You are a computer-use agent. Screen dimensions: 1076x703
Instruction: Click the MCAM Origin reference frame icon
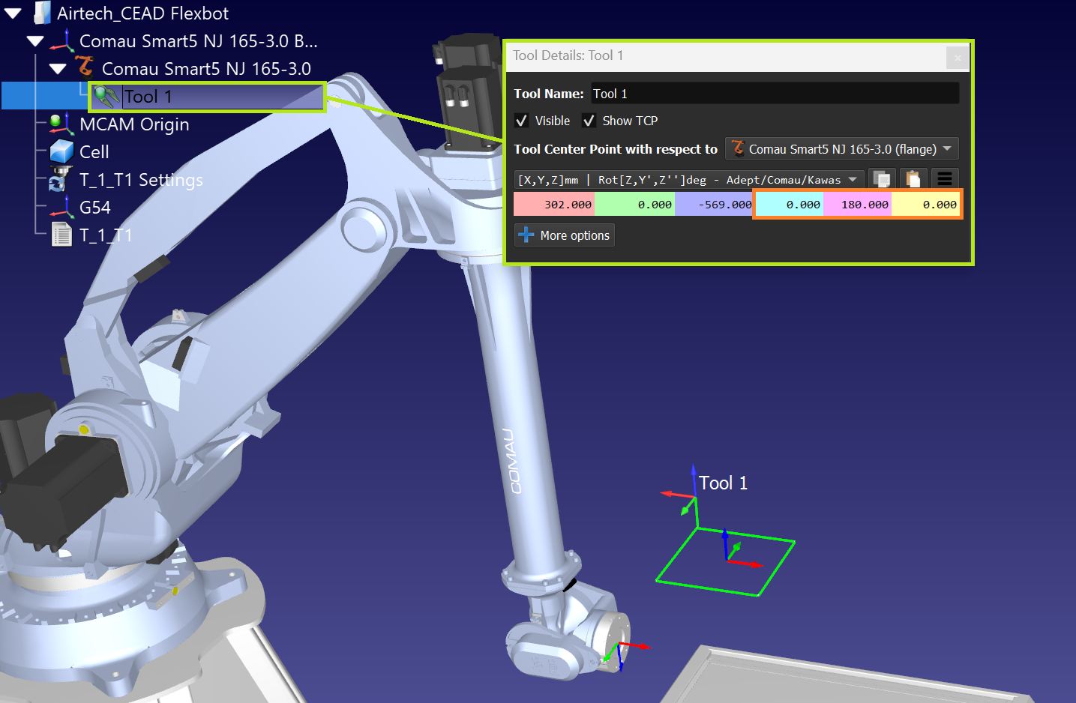tap(60, 124)
